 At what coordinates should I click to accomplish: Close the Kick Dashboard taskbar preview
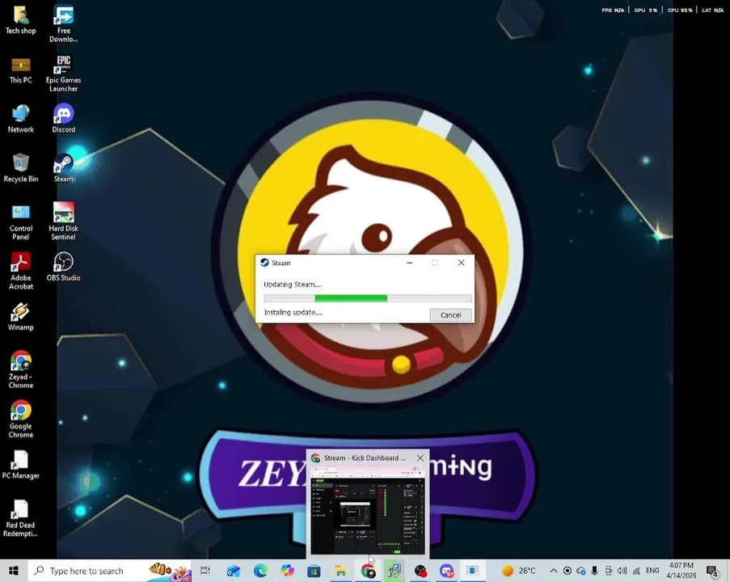pos(420,458)
